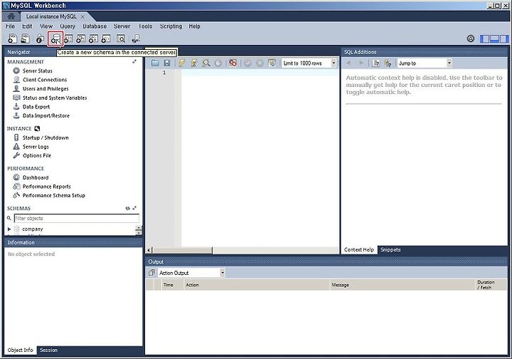Expand Management section arrows icon
Image resolution: width=512 pixels, height=359 pixels.
click(x=134, y=61)
